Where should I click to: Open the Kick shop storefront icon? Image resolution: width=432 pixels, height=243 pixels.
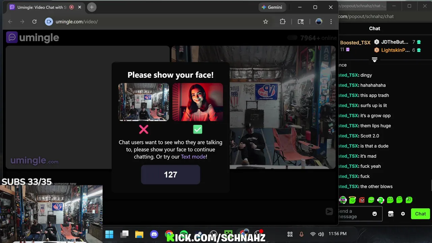coord(391,214)
